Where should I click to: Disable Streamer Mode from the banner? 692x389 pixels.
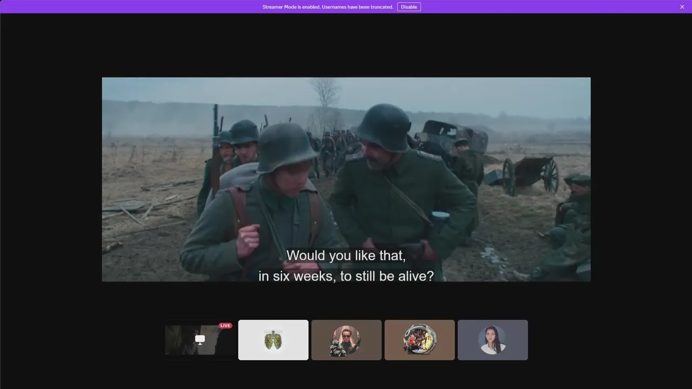[409, 7]
